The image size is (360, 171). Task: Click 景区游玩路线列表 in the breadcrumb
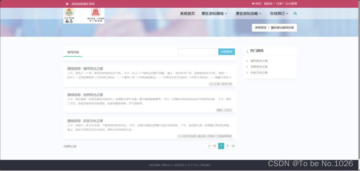(x=282, y=28)
